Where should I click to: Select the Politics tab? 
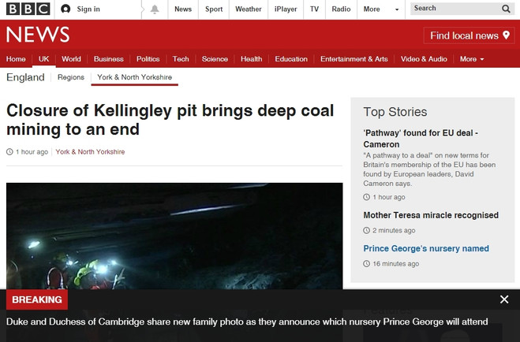[x=148, y=59]
